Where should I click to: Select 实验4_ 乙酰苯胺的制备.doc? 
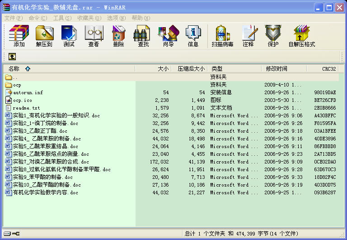coord(47,139)
